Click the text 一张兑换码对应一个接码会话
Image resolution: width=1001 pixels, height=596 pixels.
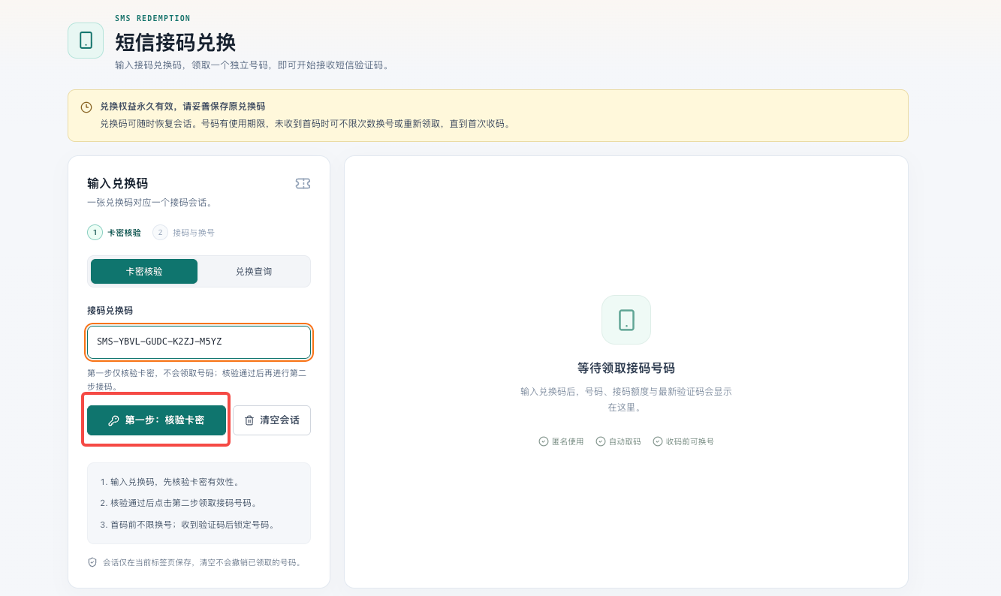(x=149, y=203)
